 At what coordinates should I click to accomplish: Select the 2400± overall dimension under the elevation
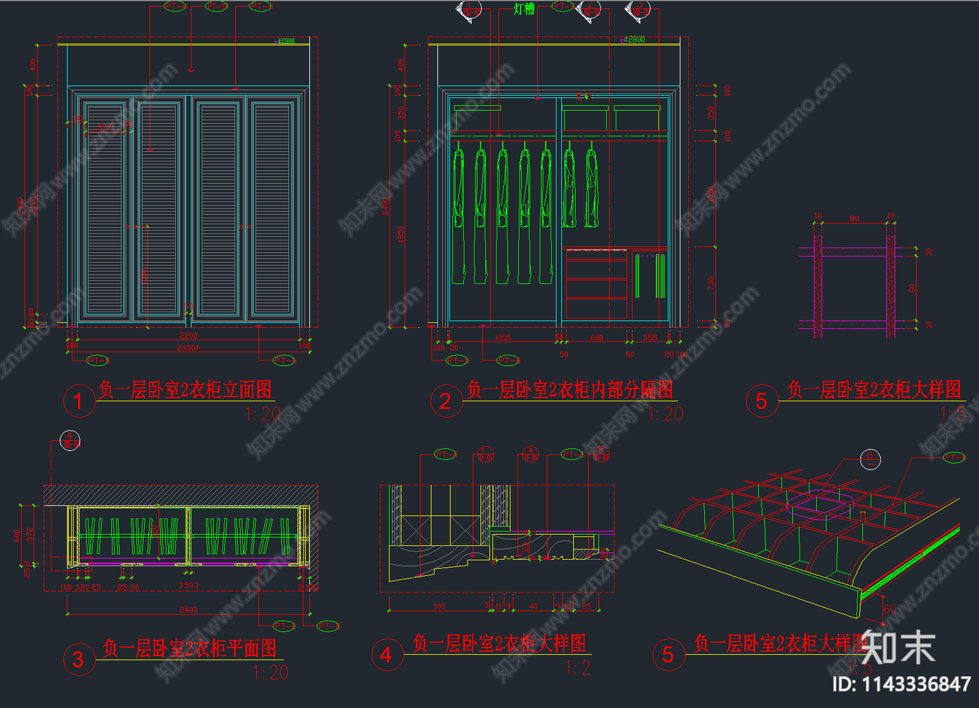coord(188,348)
